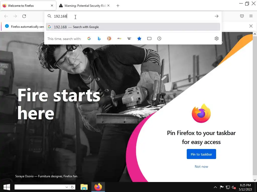
Task: Pick the eBay search shortcut icon
Action: click(119, 38)
